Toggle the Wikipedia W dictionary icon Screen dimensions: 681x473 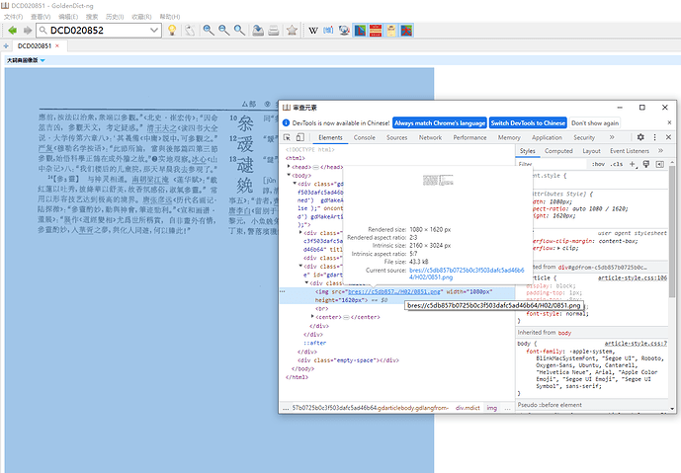(313, 31)
